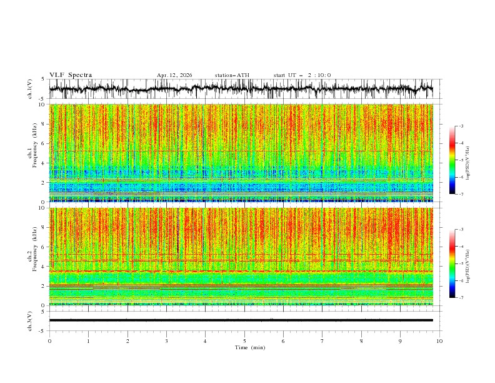Click the "5" tick label on the time axis
This screenshot has height=383, width=495.
244,341
